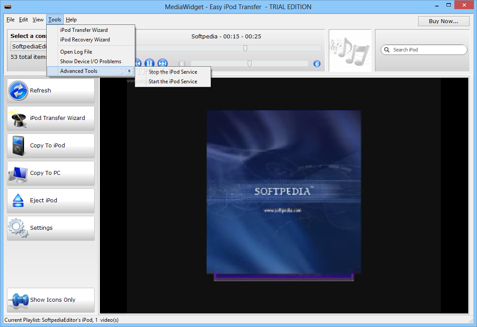477x327 pixels.
Task: Click the blue pushpin Show Icons Only icon
Action: click(18, 300)
